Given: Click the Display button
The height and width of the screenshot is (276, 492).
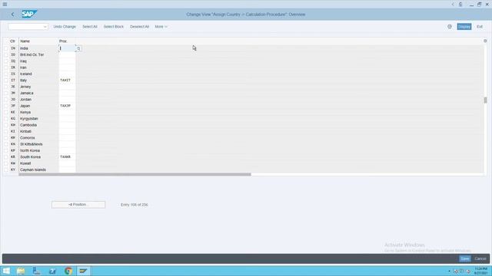Looking at the screenshot, I should [464, 27].
